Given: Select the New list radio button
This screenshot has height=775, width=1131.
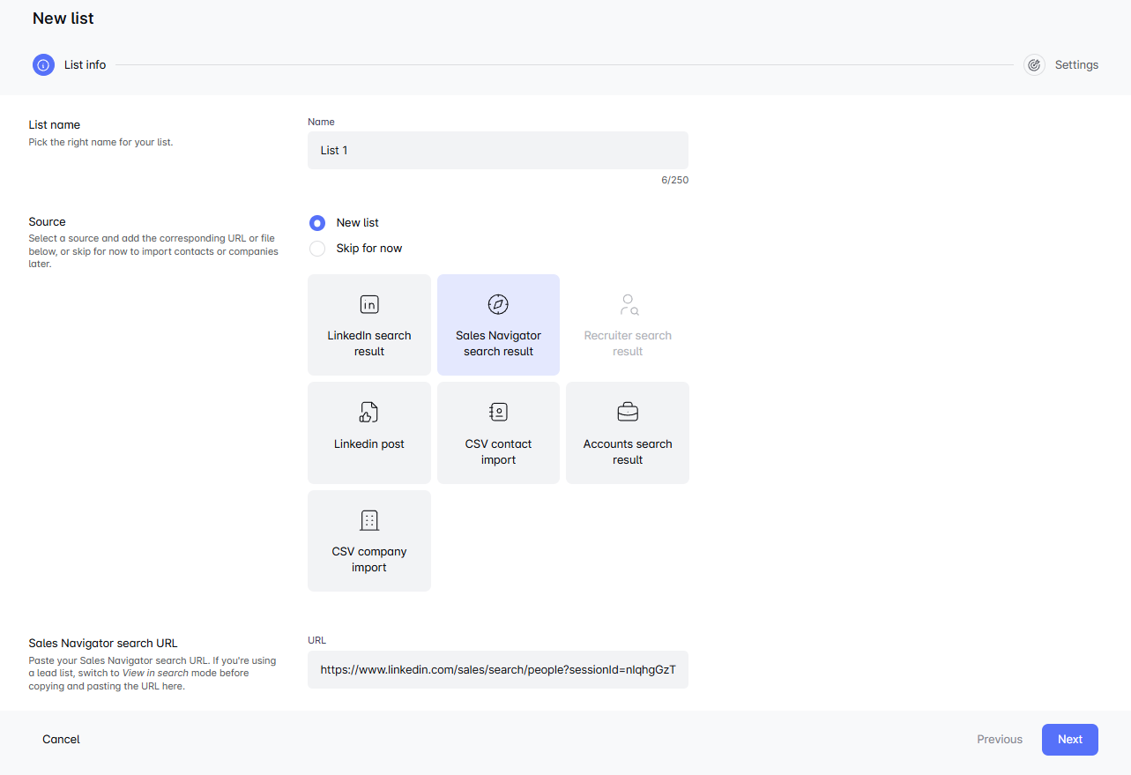Looking at the screenshot, I should 317,223.
